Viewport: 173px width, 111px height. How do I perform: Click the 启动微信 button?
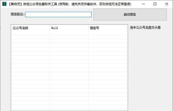click(x=130, y=14)
